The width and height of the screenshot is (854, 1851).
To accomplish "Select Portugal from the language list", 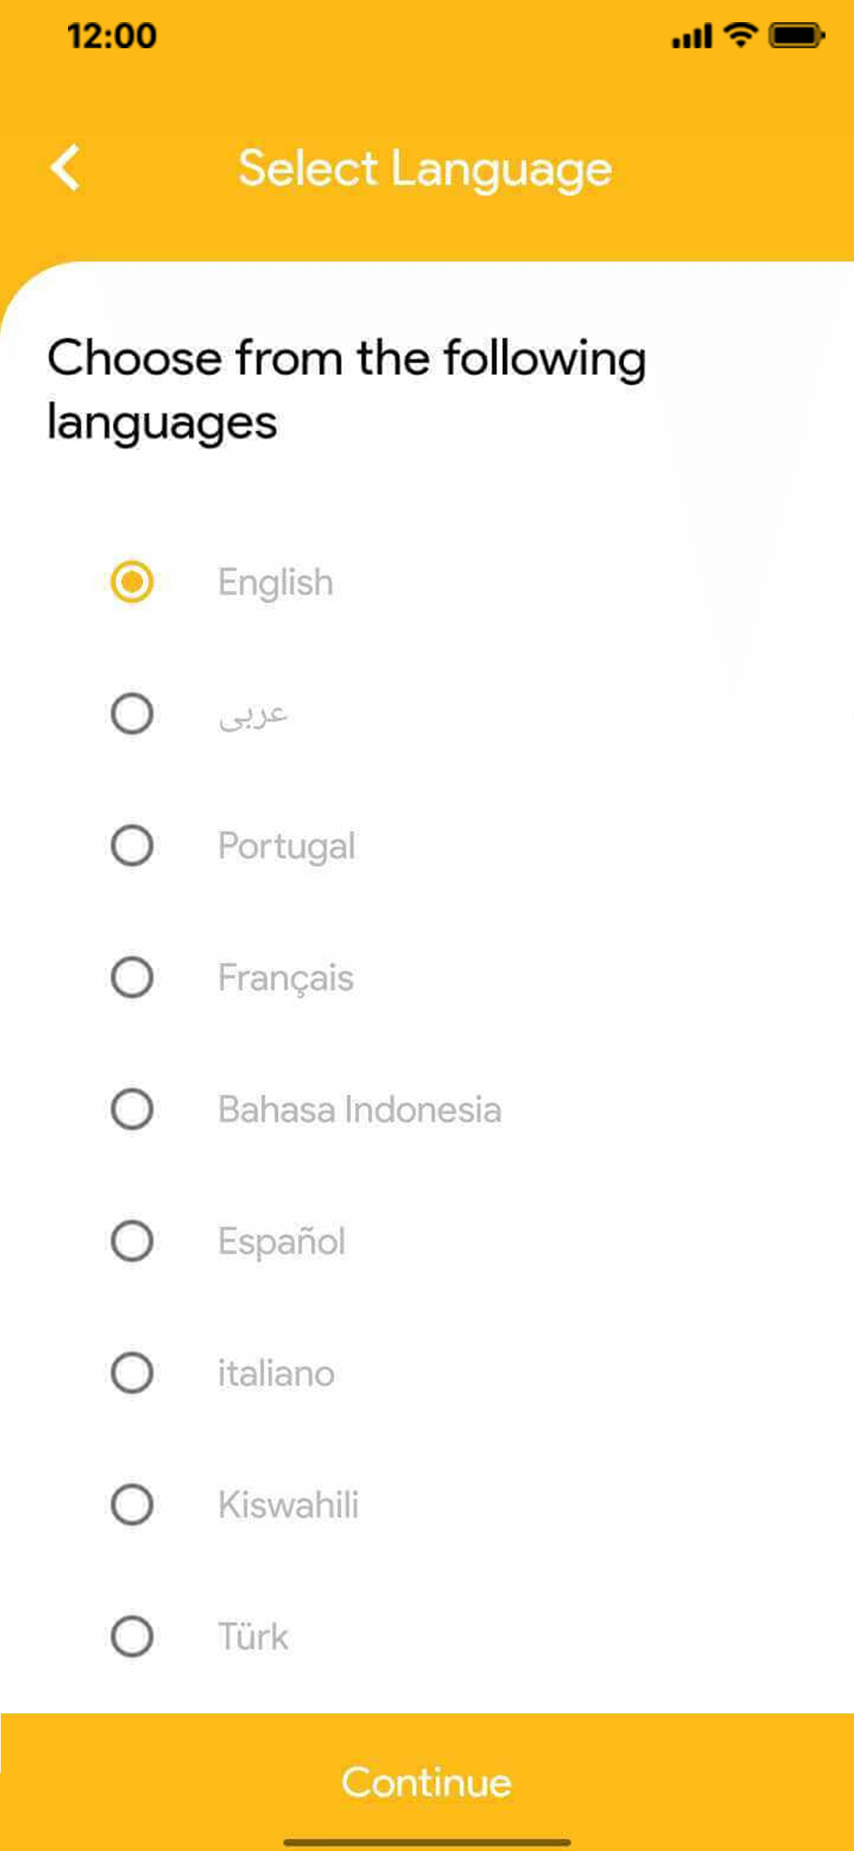I will [x=132, y=846].
